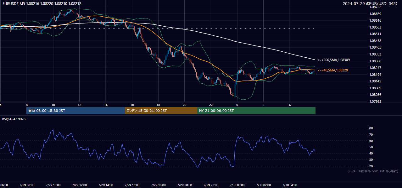Viewport: 402px width, 188px height.
Task: Click the 7/30 00:00 time label
Action: [x=237, y=185]
